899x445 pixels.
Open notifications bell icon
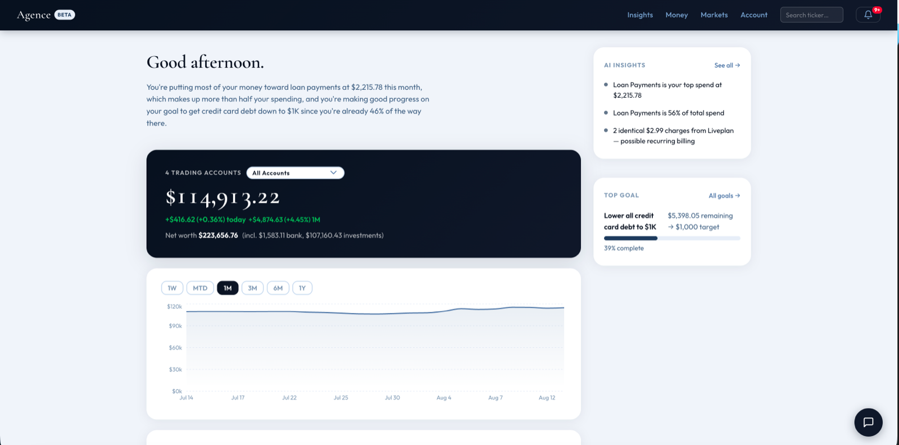tap(868, 15)
